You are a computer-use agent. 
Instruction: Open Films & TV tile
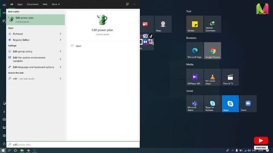(230, 77)
